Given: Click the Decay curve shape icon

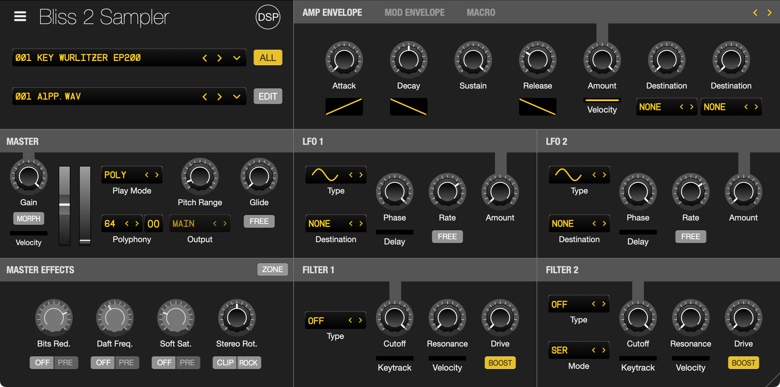Looking at the screenshot, I should pos(408,107).
